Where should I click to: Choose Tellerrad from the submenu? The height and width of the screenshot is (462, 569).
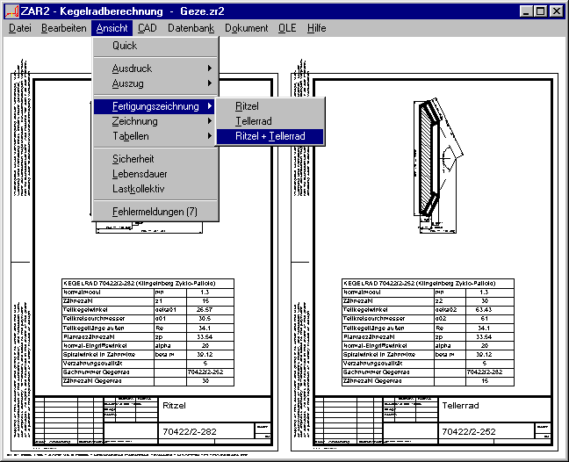255,121
